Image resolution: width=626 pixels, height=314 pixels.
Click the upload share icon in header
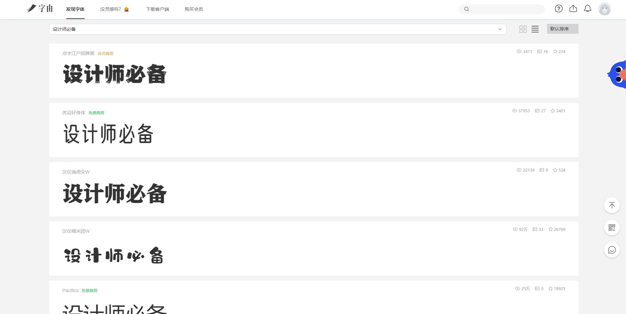573,9
